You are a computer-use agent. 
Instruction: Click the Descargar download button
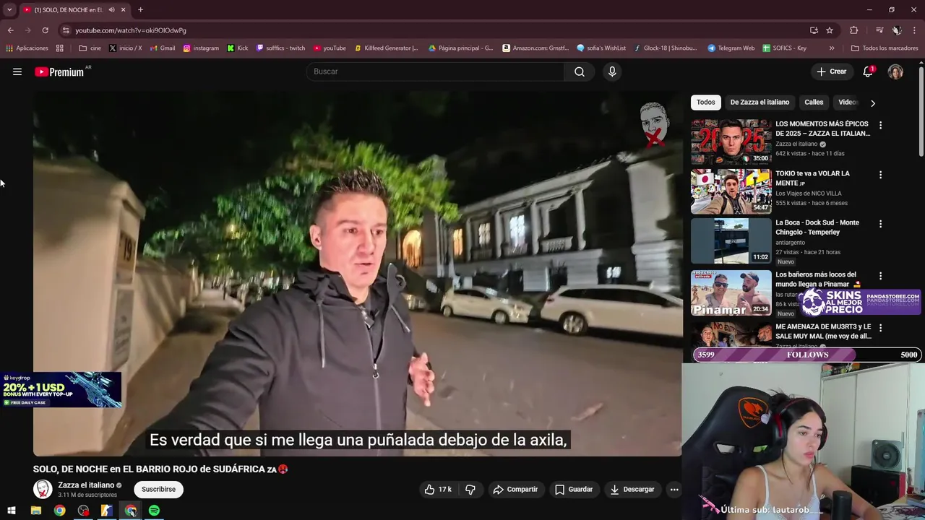pos(632,489)
